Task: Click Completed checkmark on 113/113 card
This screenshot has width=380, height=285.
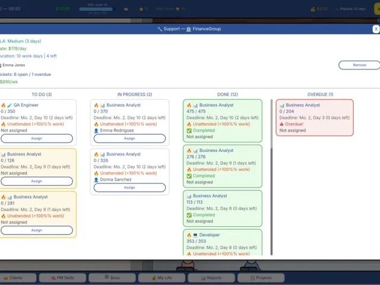Action: [x=189, y=215]
